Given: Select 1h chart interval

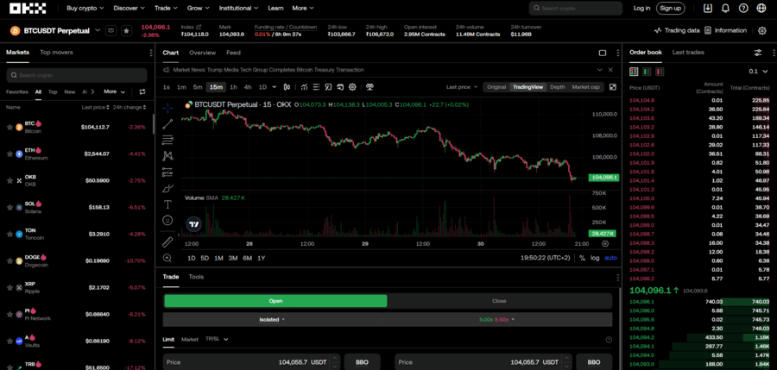Looking at the screenshot, I should pyautogui.click(x=233, y=87).
